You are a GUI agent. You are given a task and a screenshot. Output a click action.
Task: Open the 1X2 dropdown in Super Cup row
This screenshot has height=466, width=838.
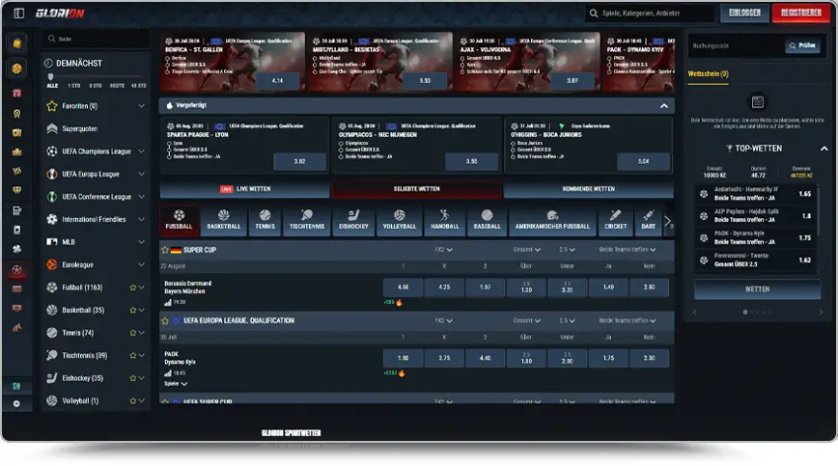pos(443,250)
